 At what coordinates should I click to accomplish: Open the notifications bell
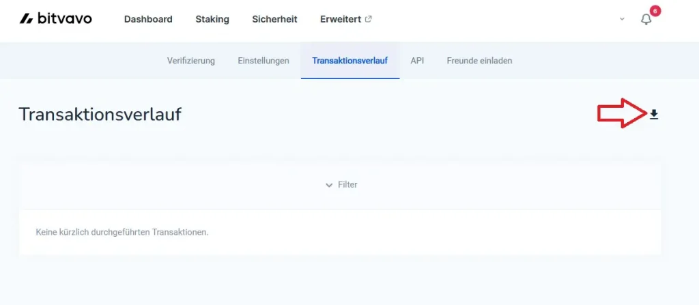[646, 20]
